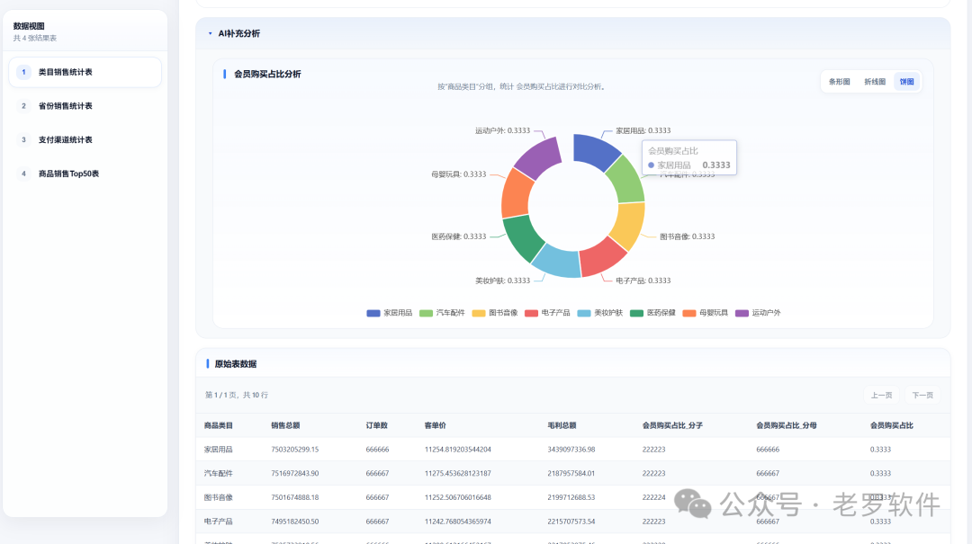Click the 商品类目 column header
This screenshot has width=972, height=544.
coord(218,425)
